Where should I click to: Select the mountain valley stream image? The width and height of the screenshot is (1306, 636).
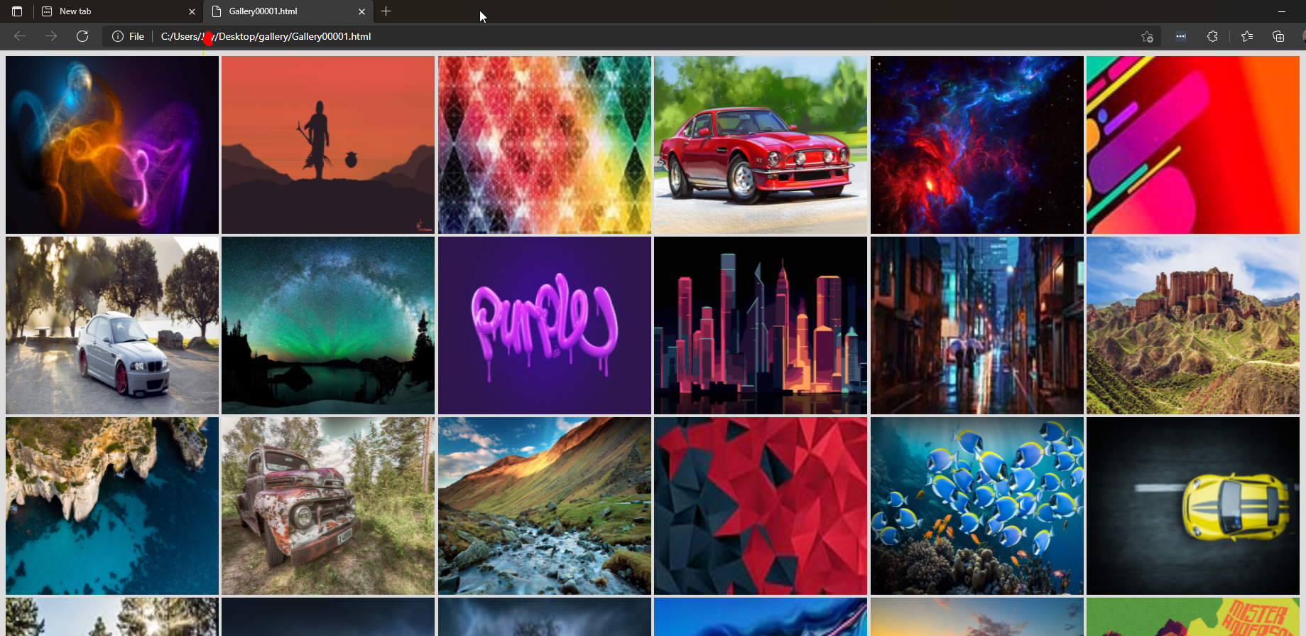click(x=545, y=506)
